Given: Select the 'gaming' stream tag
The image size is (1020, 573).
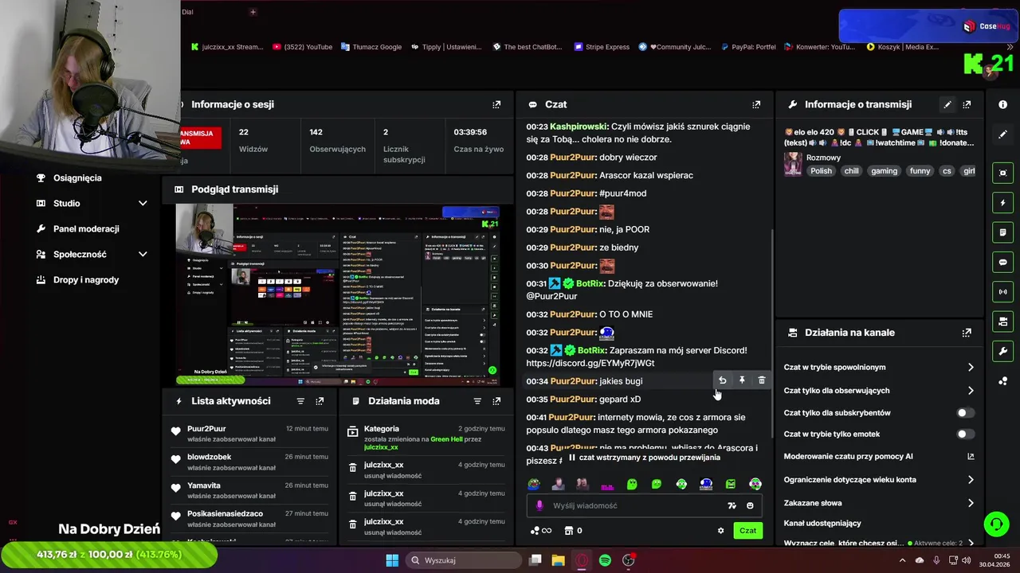Looking at the screenshot, I should click(884, 171).
